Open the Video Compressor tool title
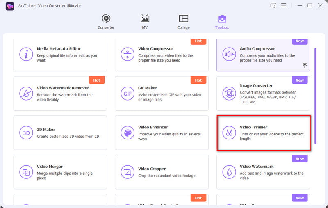Viewport: 328px width, 208px height. (x=156, y=49)
